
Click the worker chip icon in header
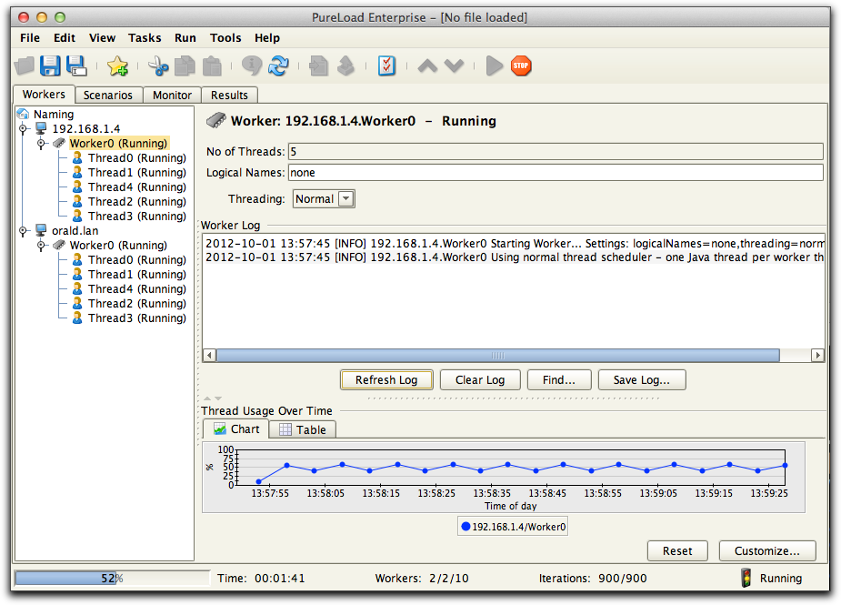(x=216, y=120)
